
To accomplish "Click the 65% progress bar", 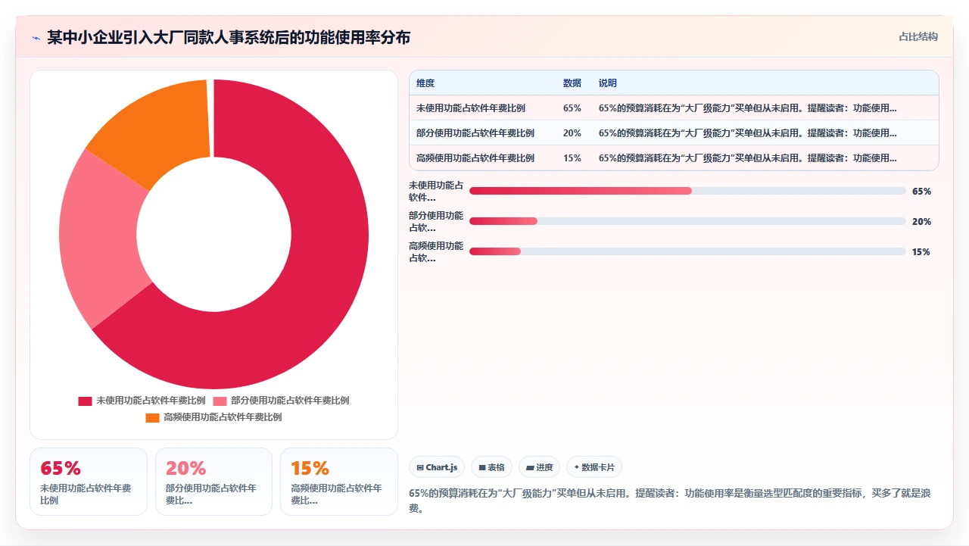I will click(687, 191).
